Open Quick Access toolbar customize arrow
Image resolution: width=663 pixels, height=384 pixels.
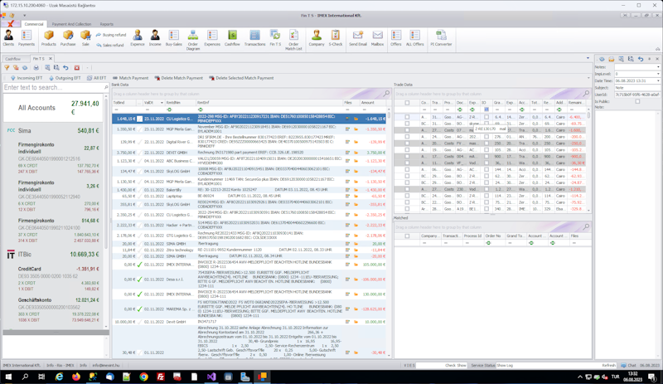(24, 16)
